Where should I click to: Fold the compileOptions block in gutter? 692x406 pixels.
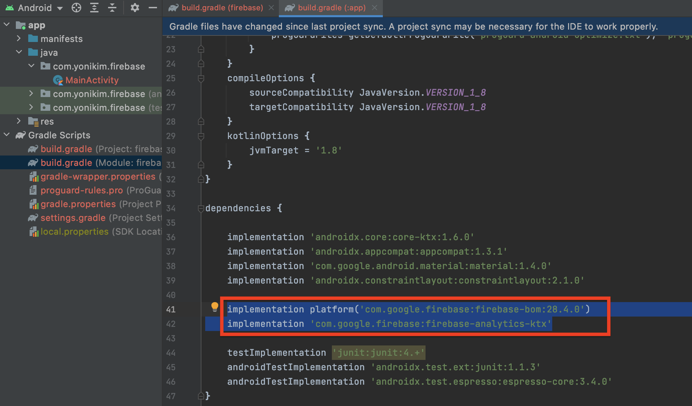pos(201,78)
